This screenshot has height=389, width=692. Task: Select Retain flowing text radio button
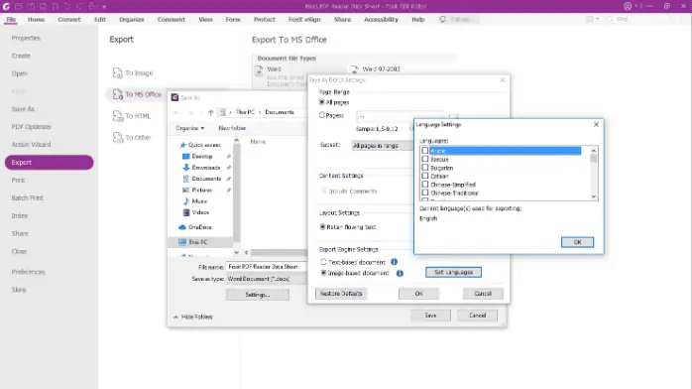coord(322,227)
